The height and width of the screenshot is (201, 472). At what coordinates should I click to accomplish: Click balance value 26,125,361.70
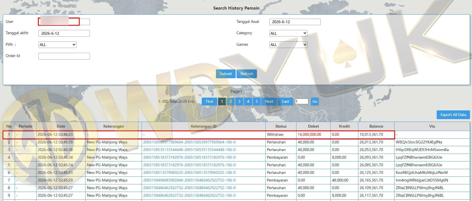point(371,172)
